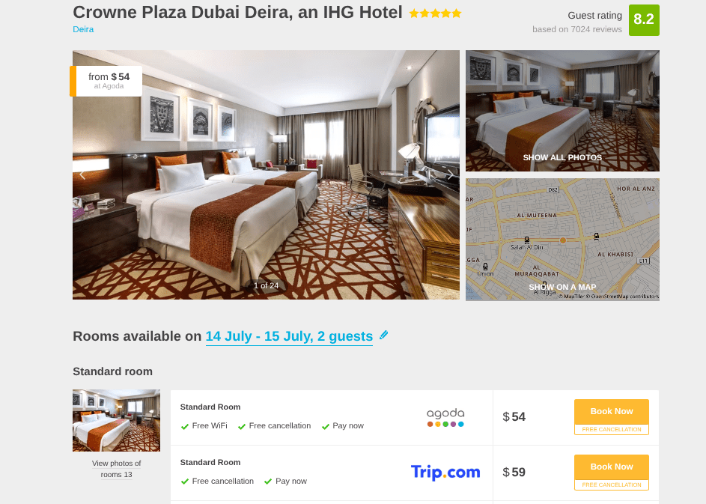This screenshot has width=706, height=504.
Task: Click the main hotel room photo
Action: [266, 174]
